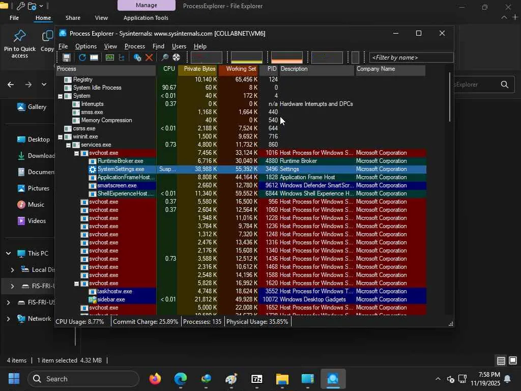
Task: Click Pin to Quick access in File Explorer
Action: 20,44
